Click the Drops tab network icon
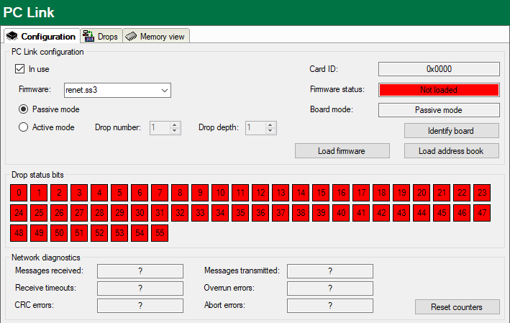Viewport: 510px width, 323px height. 88,36
